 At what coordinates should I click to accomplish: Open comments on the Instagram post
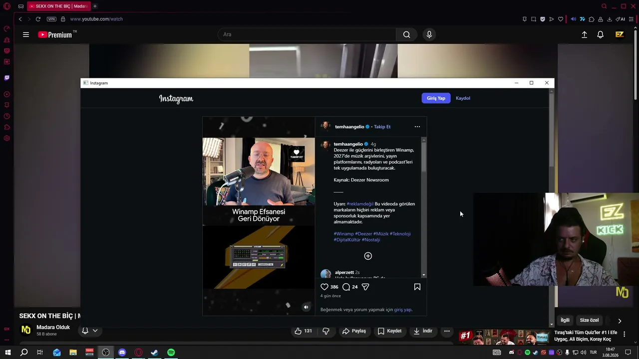point(346,287)
